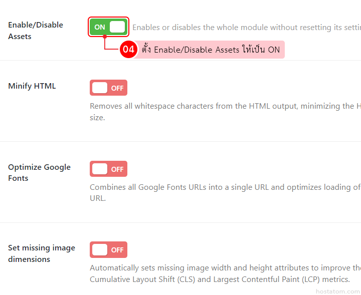This screenshot has height=295, width=361.
Task: Turn off the Enable/Disable Assets switch
Action: point(108,27)
